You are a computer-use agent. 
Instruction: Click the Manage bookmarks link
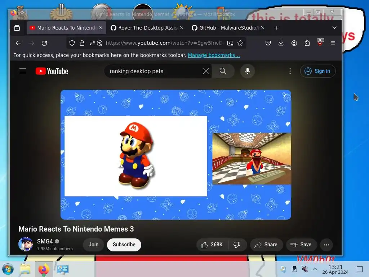point(214,55)
